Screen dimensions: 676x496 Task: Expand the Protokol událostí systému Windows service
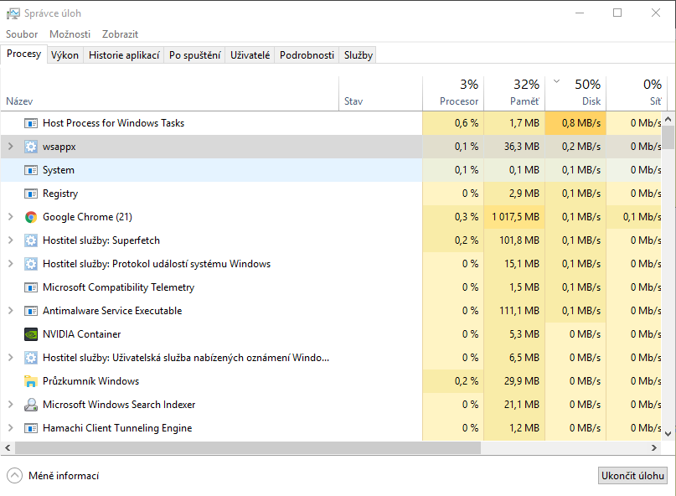(10, 264)
